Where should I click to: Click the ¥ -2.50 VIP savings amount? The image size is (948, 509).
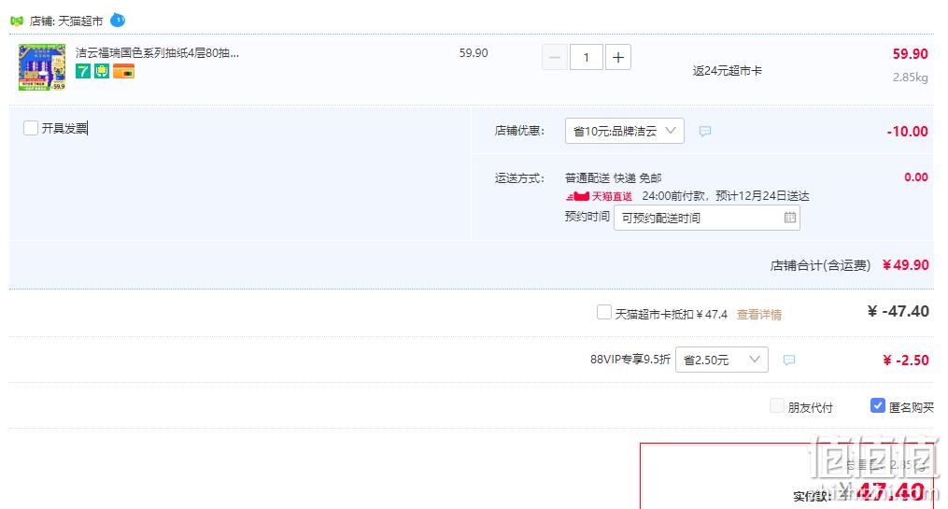click(906, 361)
